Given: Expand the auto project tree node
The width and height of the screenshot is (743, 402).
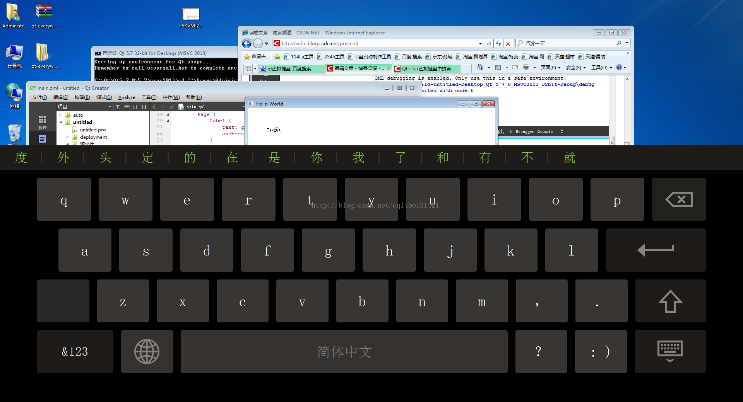Looking at the screenshot, I should click(61, 115).
